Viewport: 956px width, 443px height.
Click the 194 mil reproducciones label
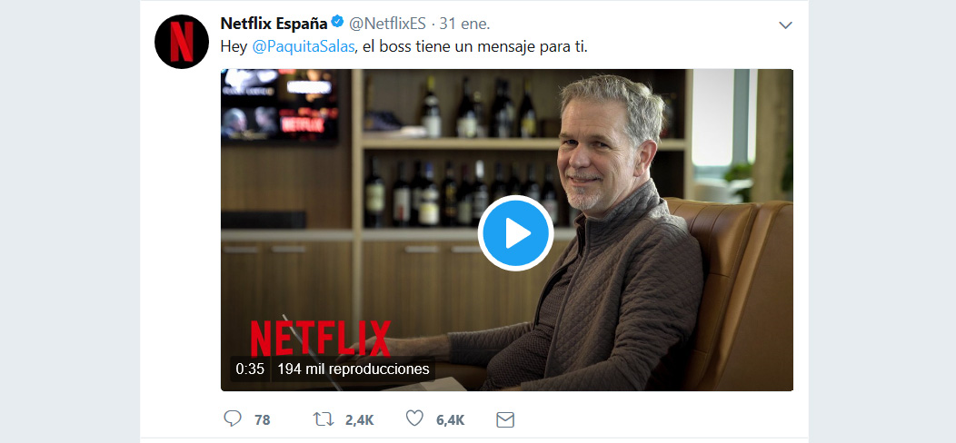click(353, 369)
